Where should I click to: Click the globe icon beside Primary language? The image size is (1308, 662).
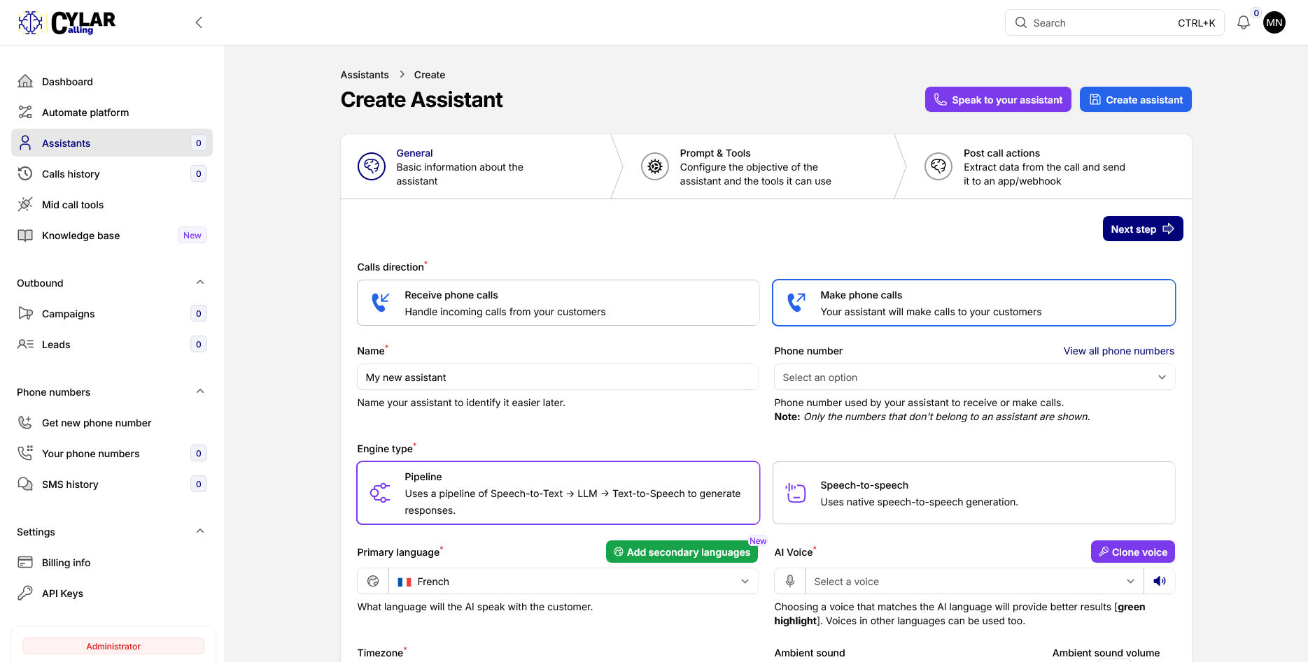click(373, 581)
